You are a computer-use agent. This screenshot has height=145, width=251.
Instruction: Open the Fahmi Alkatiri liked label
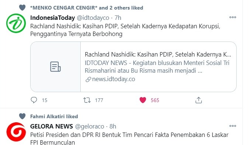coord(54,116)
